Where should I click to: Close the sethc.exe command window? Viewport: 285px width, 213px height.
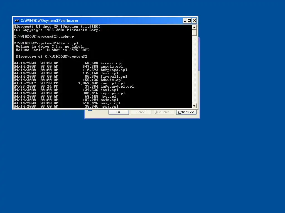[194, 21]
